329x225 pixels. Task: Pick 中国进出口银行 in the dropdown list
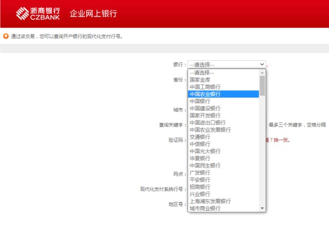pyautogui.click(x=223, y=123)
